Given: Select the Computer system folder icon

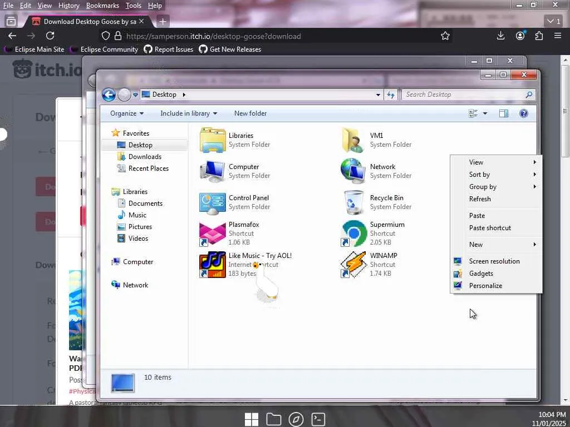Looking at the screenshot, I should tap(212, 171).
